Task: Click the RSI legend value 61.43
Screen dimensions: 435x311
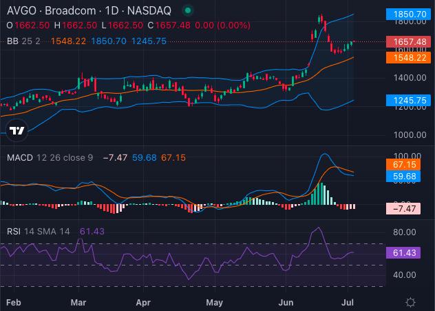Action: (x=92, y=231)
